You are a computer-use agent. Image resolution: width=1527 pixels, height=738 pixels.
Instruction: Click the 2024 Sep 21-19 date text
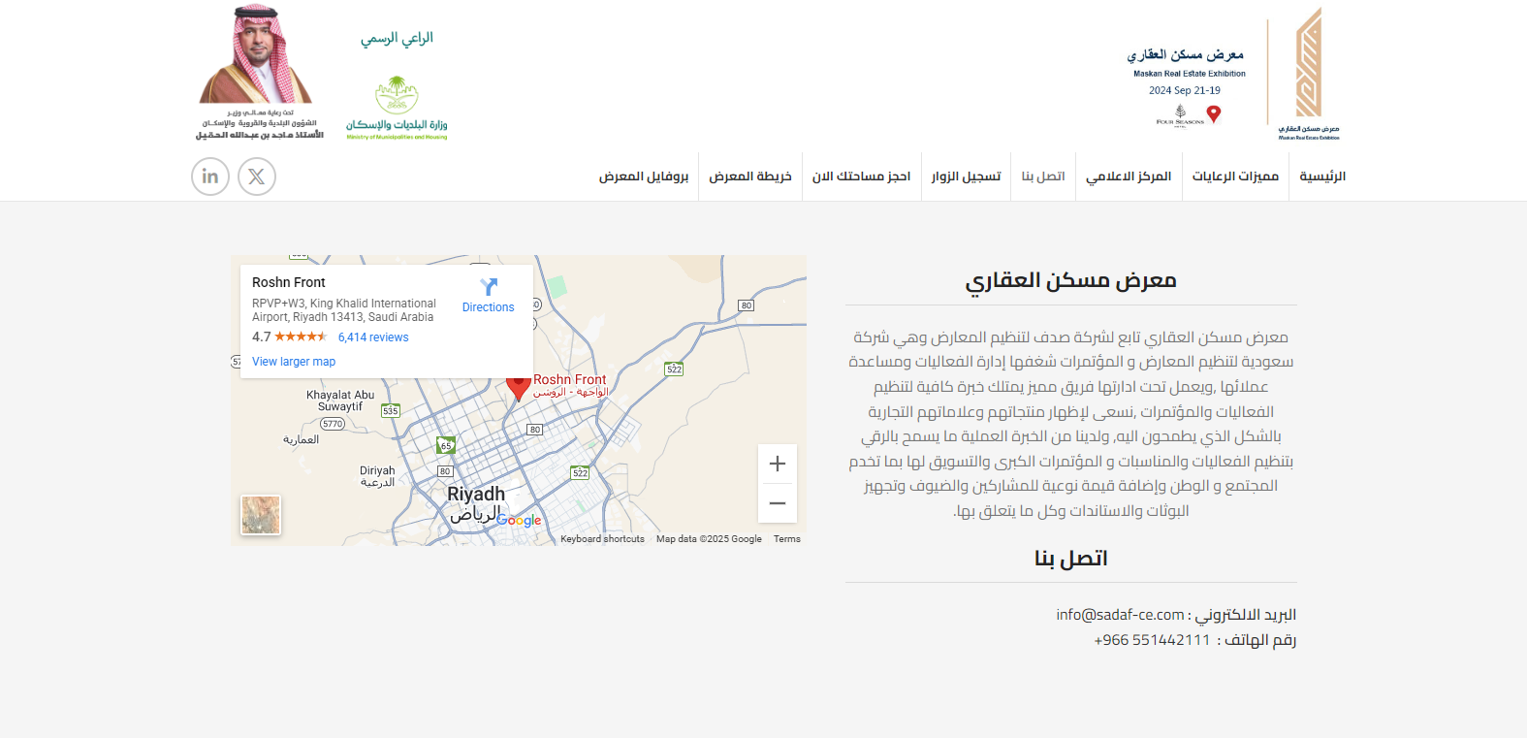(x=1185, y=90)
